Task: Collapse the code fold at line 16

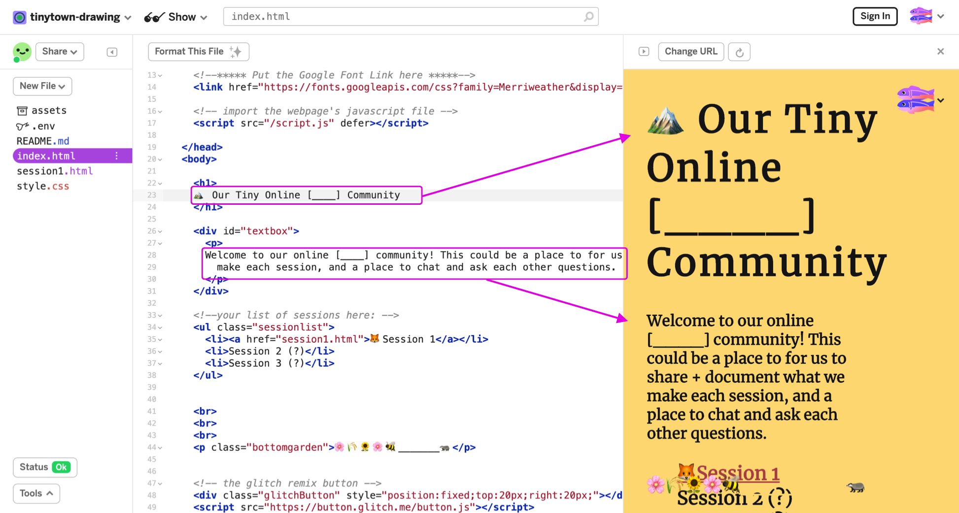Action: pos(160,112)
